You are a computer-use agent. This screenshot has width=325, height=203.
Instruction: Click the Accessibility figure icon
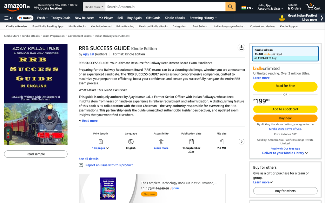click(161, 141)
